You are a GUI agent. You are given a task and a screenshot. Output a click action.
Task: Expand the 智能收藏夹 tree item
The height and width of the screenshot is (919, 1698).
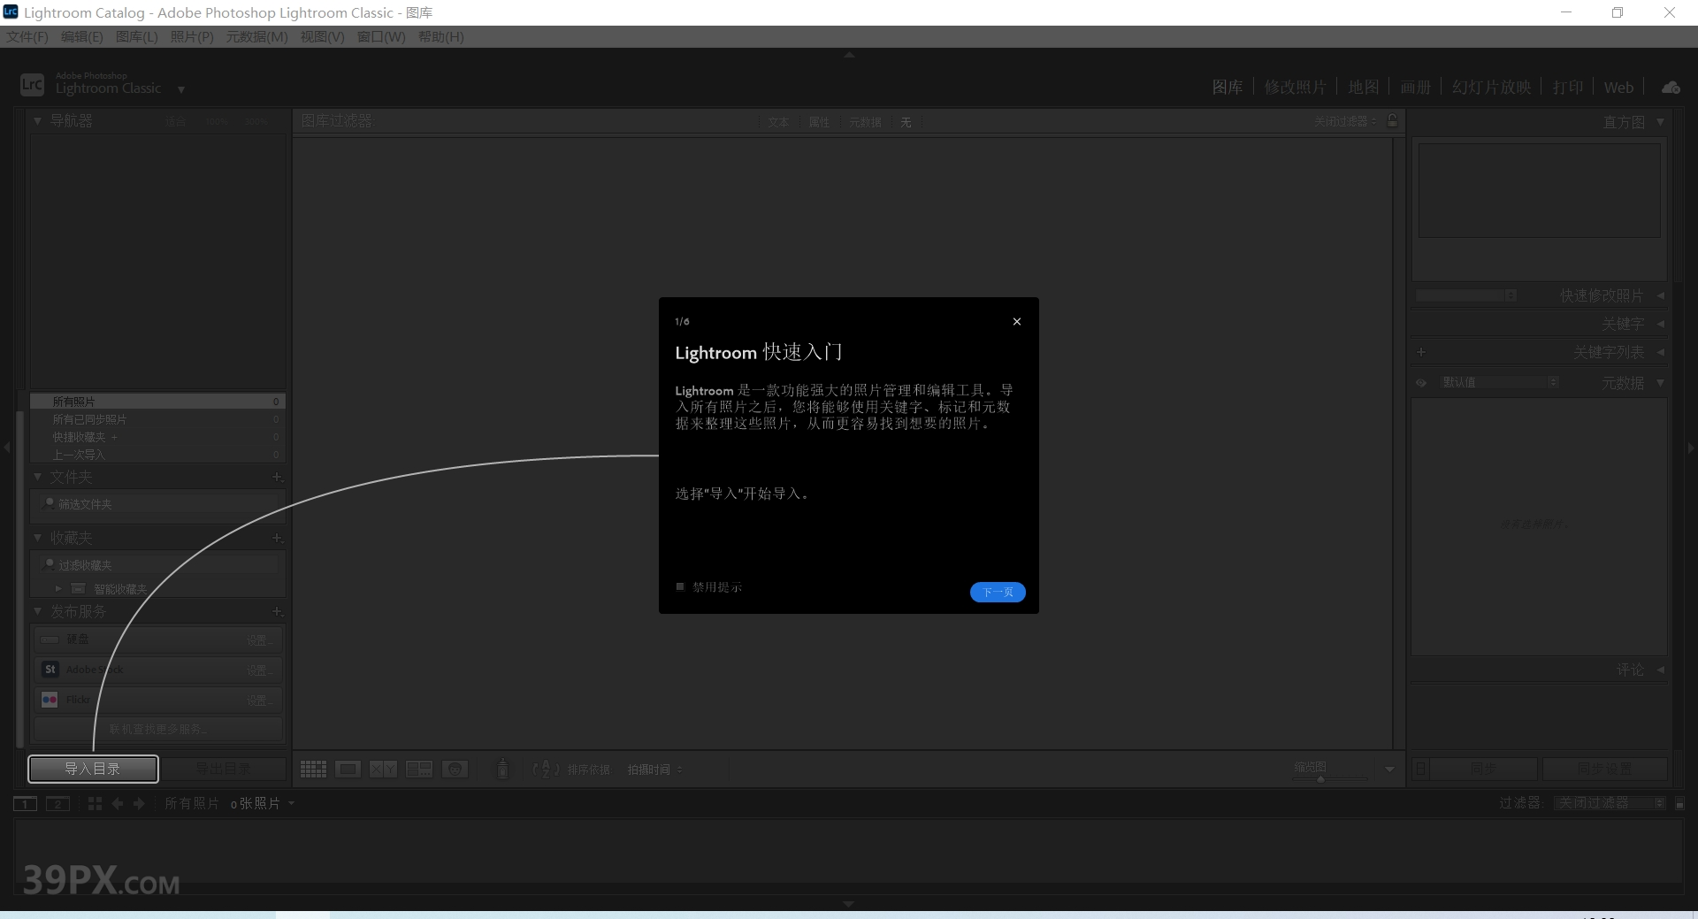tap(58, 588)
